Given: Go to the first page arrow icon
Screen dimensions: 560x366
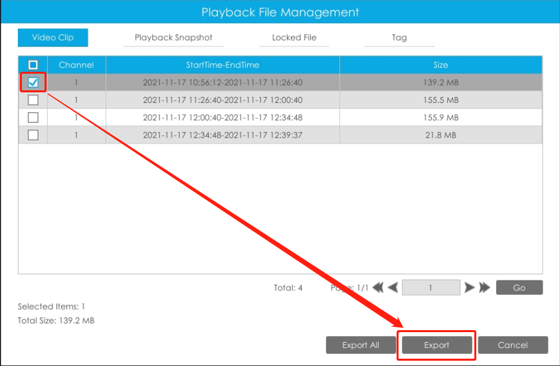Looking at the screenshot, I should coord(378,288).
